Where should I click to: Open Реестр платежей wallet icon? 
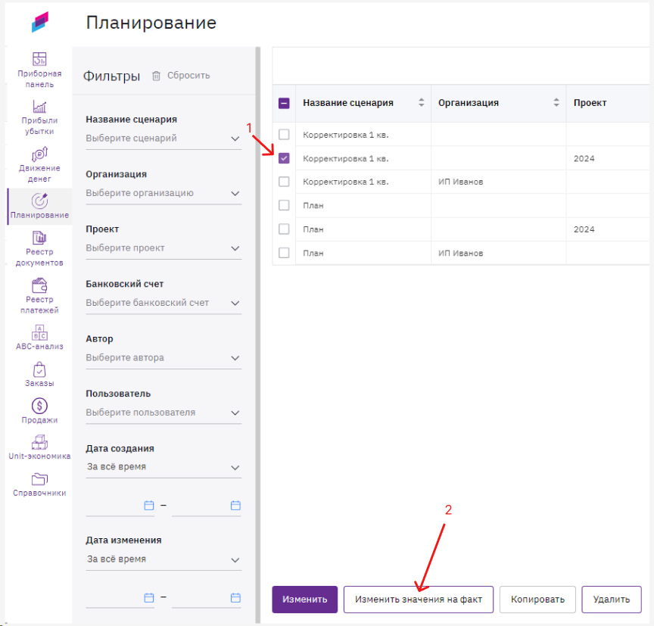(x=39, y=285)
